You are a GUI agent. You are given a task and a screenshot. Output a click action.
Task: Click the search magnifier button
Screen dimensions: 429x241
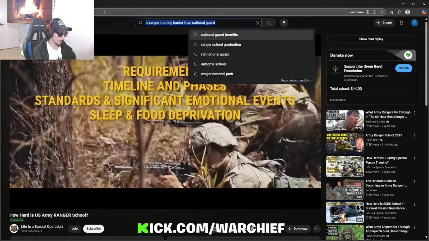[269, 23]
